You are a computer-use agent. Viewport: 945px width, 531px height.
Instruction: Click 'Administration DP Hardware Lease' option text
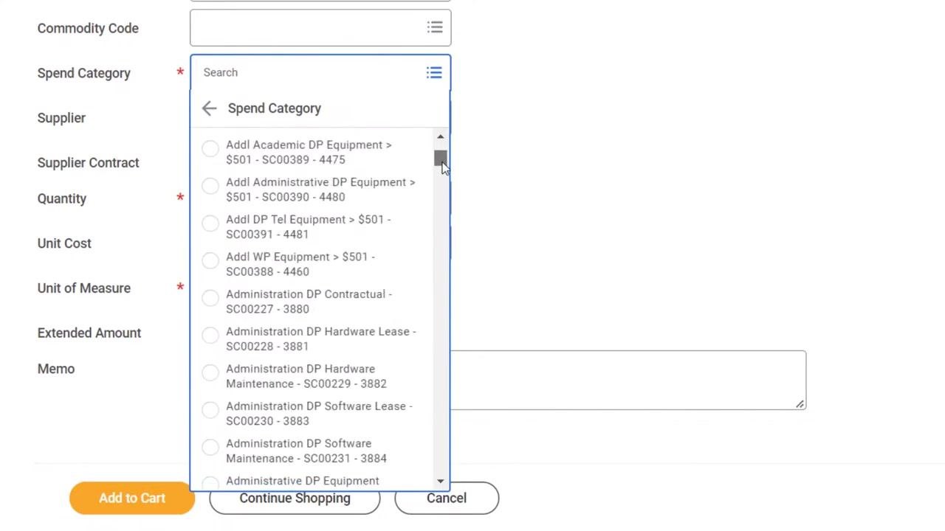click(321, 339)
